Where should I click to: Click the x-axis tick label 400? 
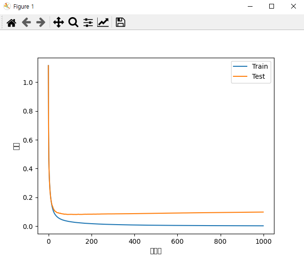point(134,241)
